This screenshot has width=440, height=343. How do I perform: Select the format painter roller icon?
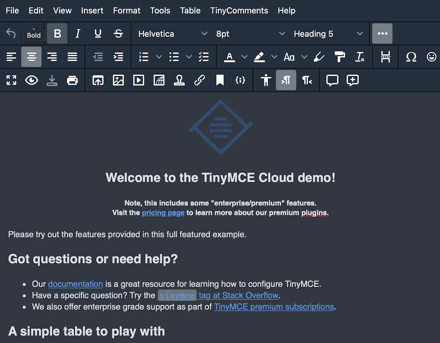pos(340,57)
